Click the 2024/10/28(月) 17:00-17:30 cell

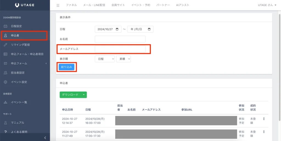point(95,134)
